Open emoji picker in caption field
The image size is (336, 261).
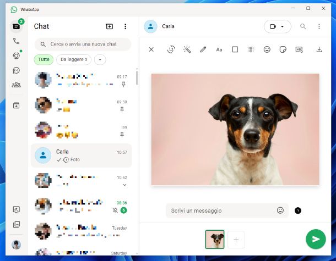280,210
